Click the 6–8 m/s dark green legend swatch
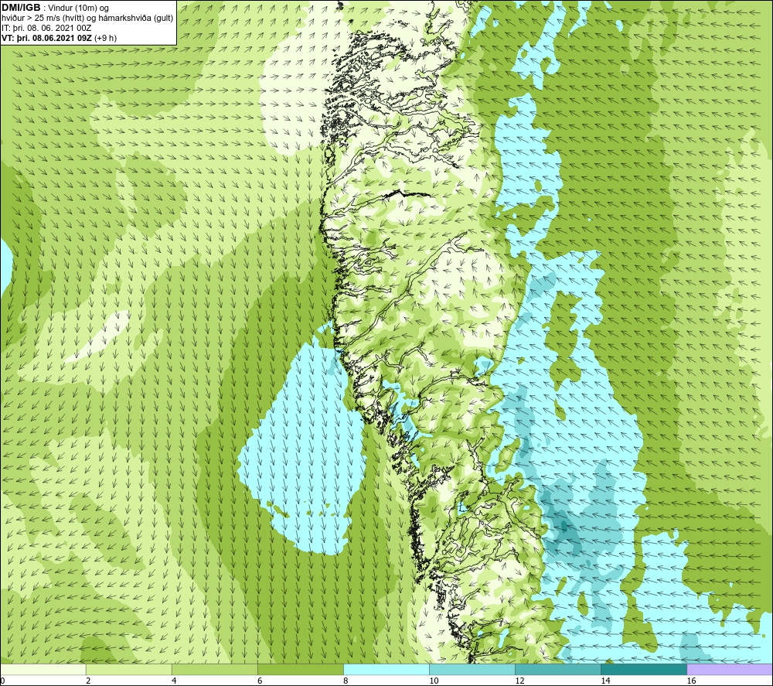Image resolution: width=773 pixels, height=686 pixels. [x=301, y=670]
